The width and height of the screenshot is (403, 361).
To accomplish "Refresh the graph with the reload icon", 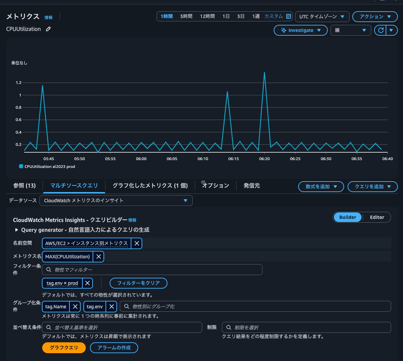I will tap(381, 30).
